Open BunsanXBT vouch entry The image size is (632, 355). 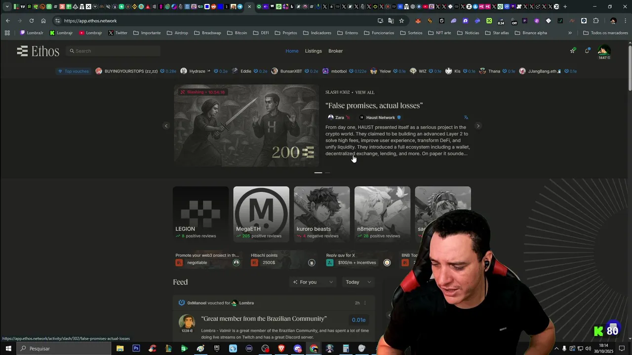pos(295,71)
